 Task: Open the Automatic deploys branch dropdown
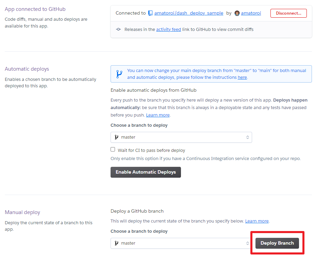tap(181, 137)
